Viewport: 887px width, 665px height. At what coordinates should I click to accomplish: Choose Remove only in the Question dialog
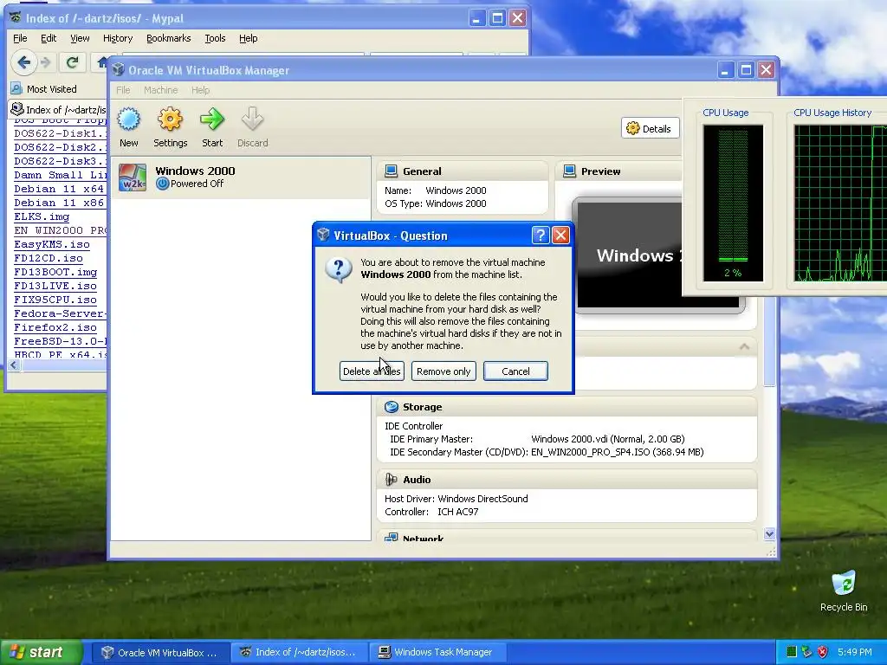[x=443, y=371]
